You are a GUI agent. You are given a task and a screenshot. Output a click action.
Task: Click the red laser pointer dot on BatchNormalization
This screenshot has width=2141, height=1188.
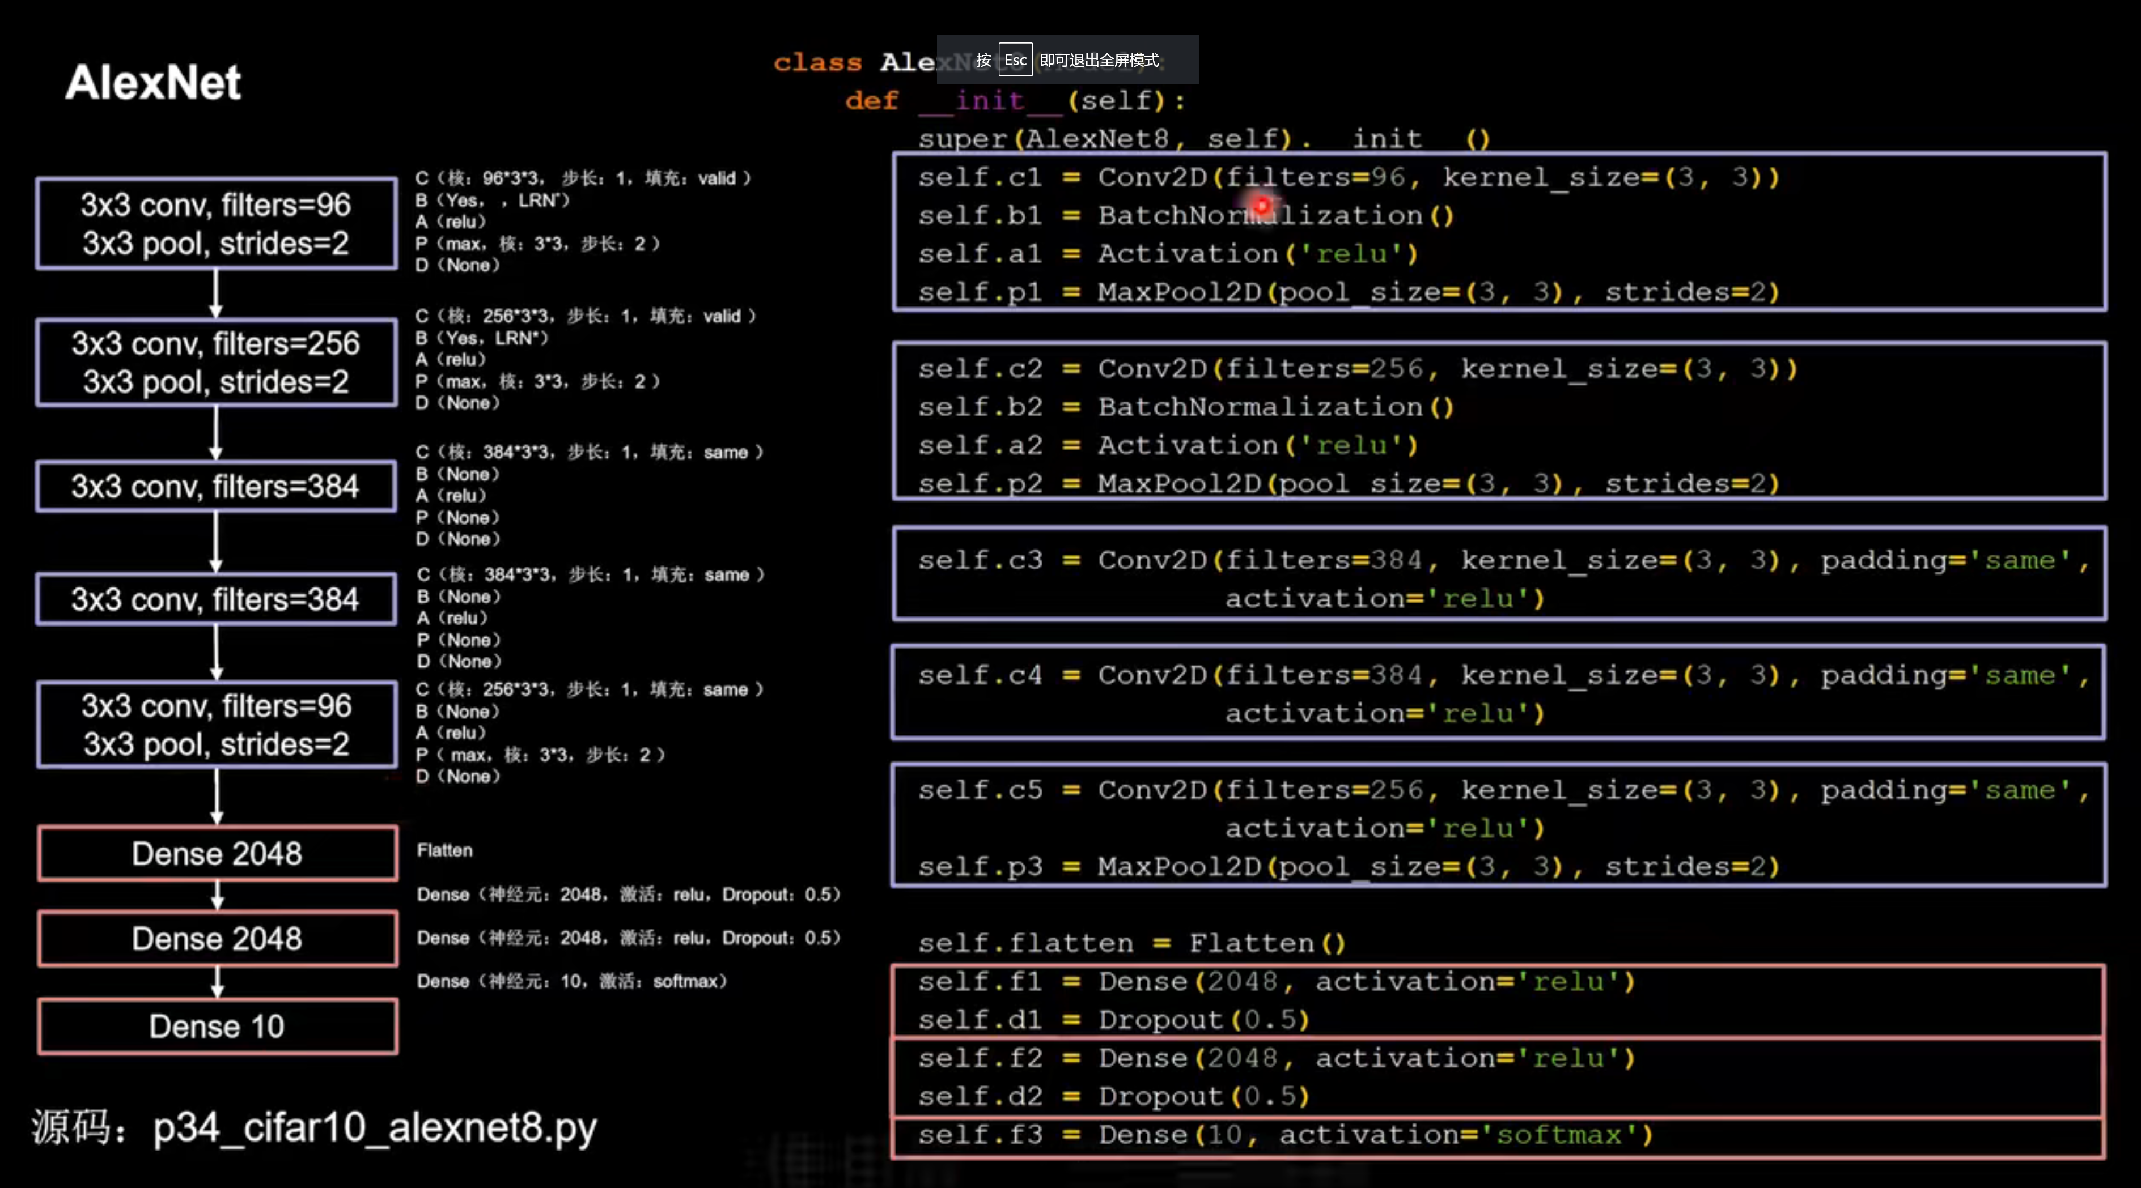point(1262,205)
